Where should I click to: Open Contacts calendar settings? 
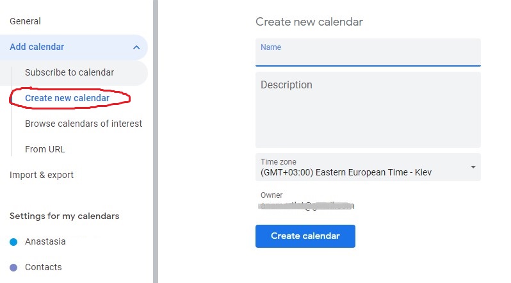[x=44, y=267]
